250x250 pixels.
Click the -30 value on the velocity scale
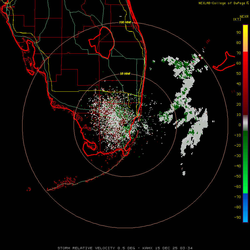click(237, 156)
